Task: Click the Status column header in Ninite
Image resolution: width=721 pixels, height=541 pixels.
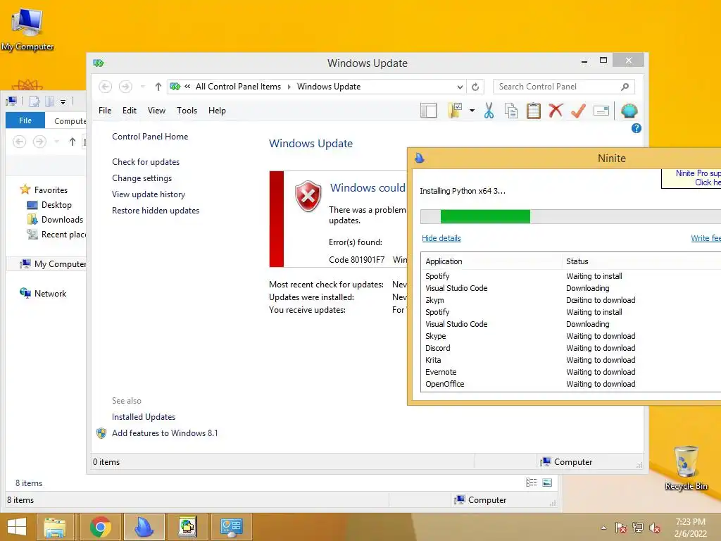Action: [x=641, y=261]
